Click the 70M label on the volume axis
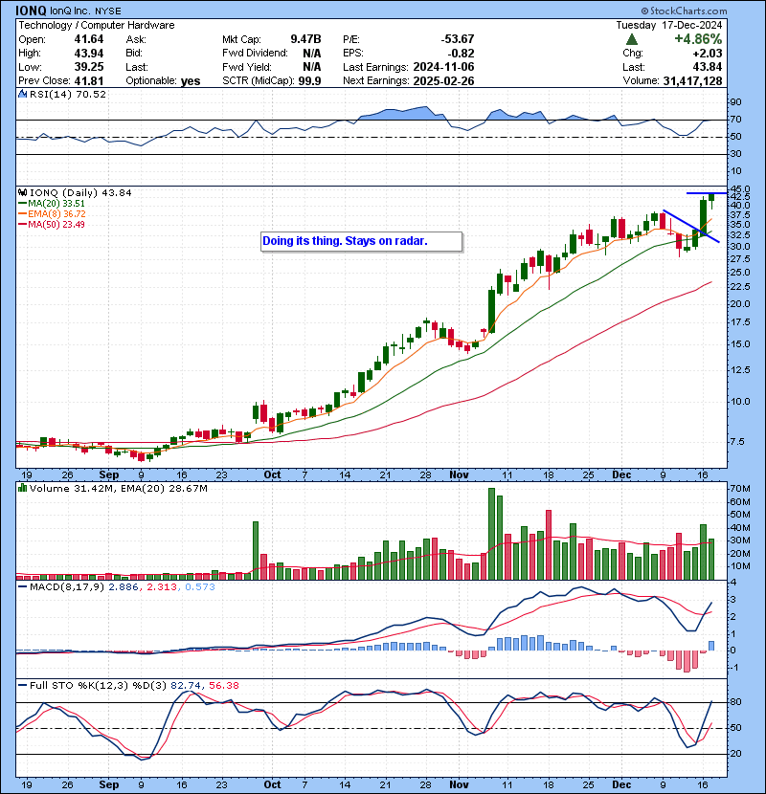This screenshot has width=766, height=794. pyautogui.click(x=739, y=489)
